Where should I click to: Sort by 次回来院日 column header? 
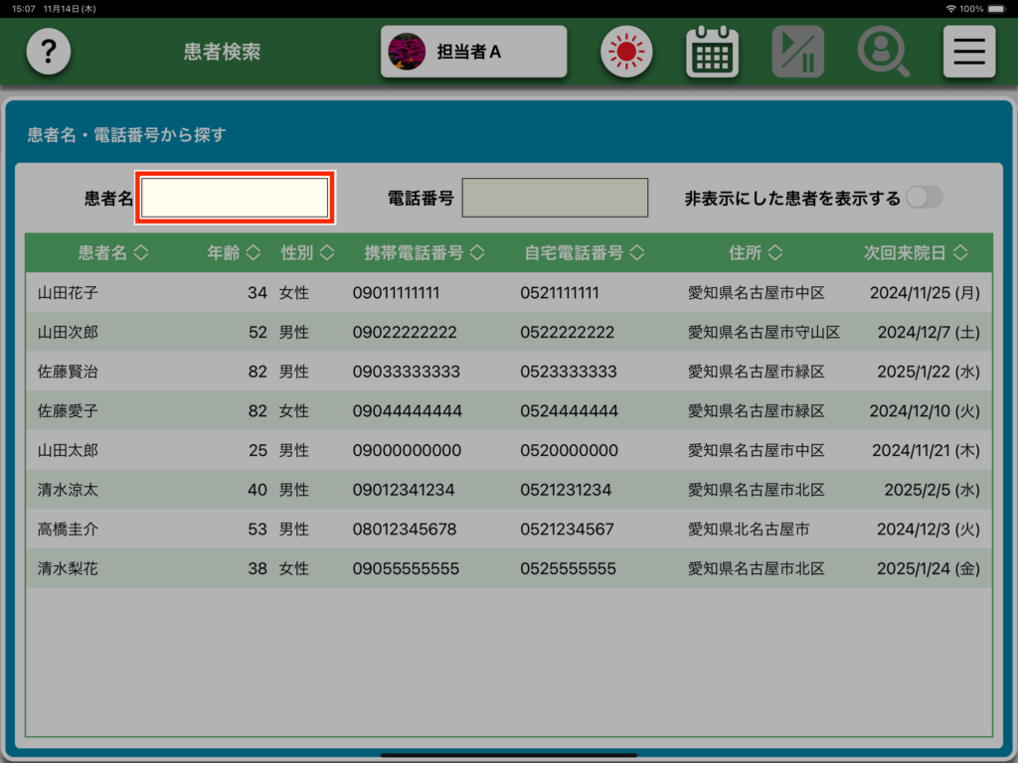(x=916, y=253)
